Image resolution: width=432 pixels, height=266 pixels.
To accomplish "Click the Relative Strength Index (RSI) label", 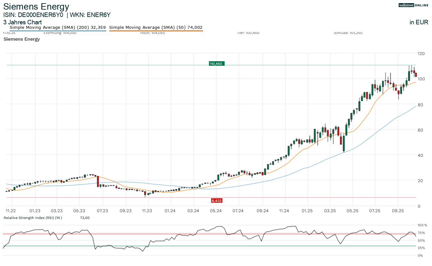I will [32, 218].
